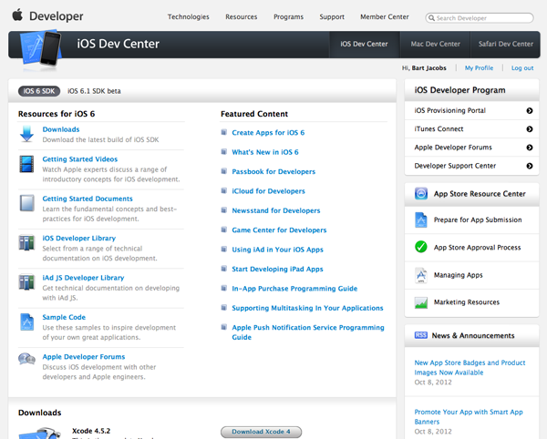Open Promote Your App with Smart App Banners
The image size is (547, 439).
pyautogui.click(x=469, y=417)
